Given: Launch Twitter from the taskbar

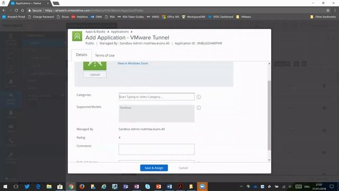Looking at the screenshot, I should pos(27,186).
